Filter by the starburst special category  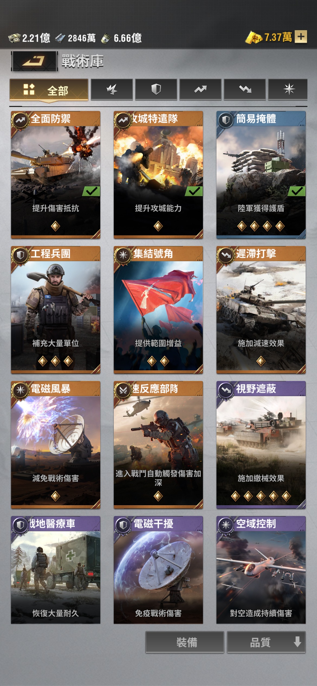288,89
